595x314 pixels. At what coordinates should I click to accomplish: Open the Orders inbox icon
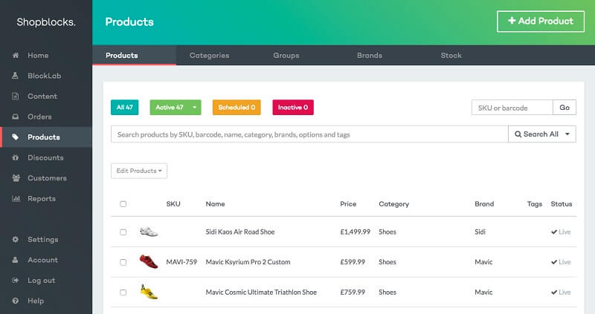pos(15,117)
